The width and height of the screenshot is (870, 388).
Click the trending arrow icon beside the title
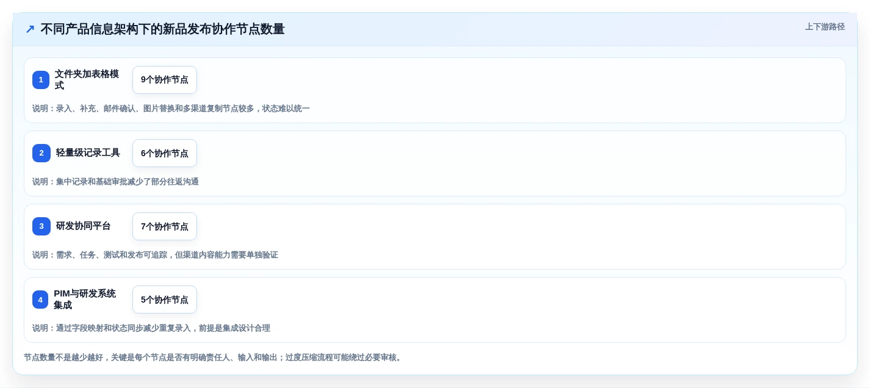coord(30,29)
